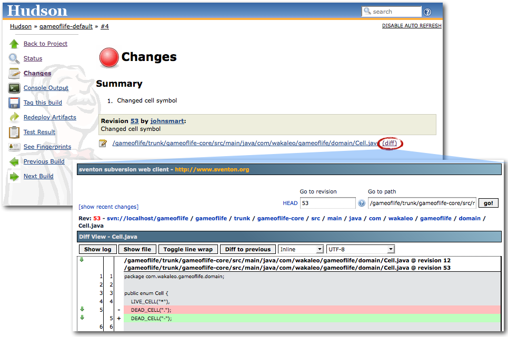Open revision 53 link
This screenshot has width=508, height=337.
pyautogui.click(x=134, y=121)
